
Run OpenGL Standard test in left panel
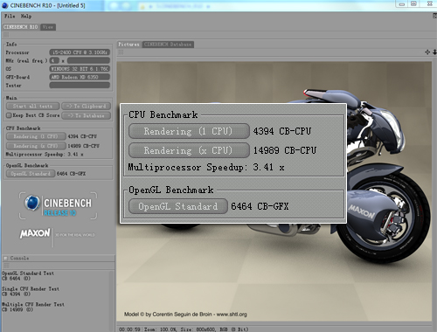pos(31,174)
